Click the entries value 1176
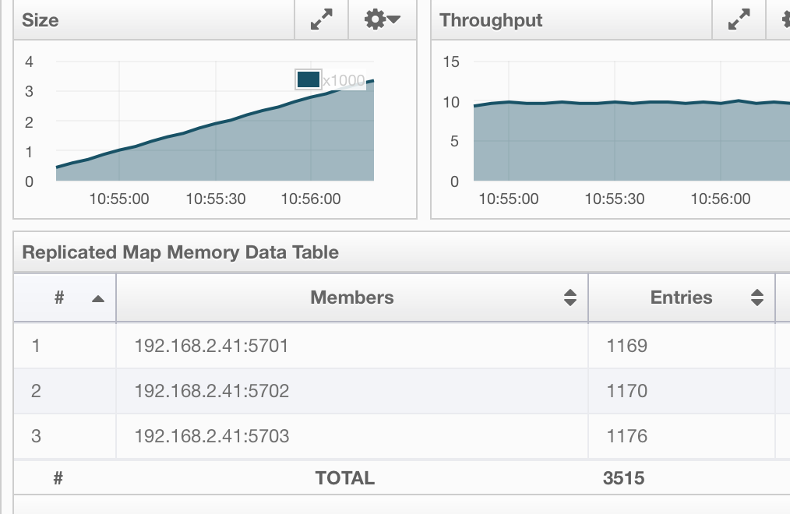 (626, 436)
